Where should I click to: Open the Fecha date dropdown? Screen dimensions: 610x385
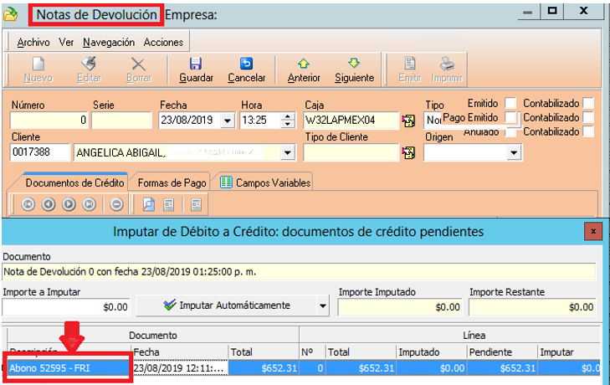pyautogui.click(x=228, y=121)
